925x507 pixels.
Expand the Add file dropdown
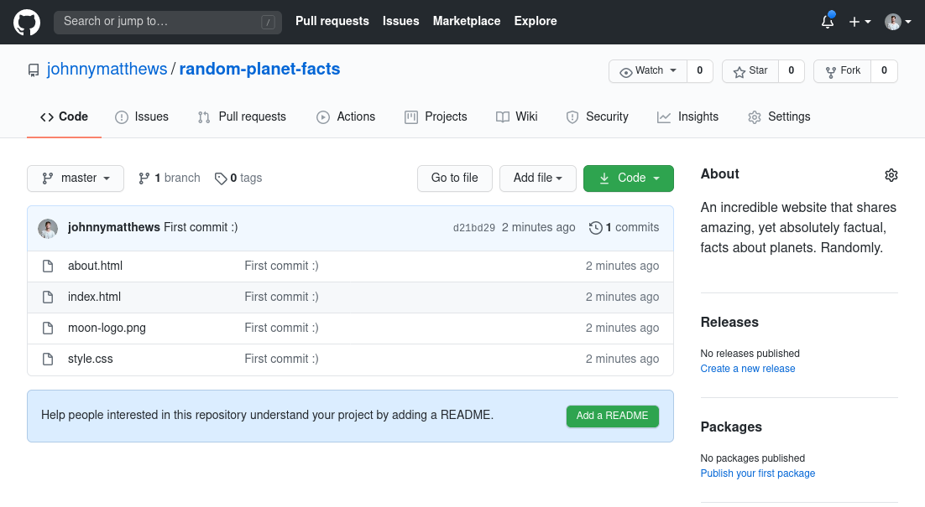point(538,178)
